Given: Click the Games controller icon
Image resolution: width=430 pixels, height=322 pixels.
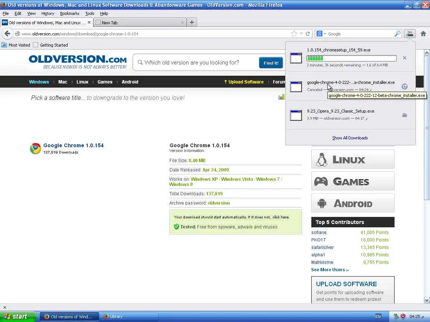Looking at the screenshot, I should pos(321,181).
